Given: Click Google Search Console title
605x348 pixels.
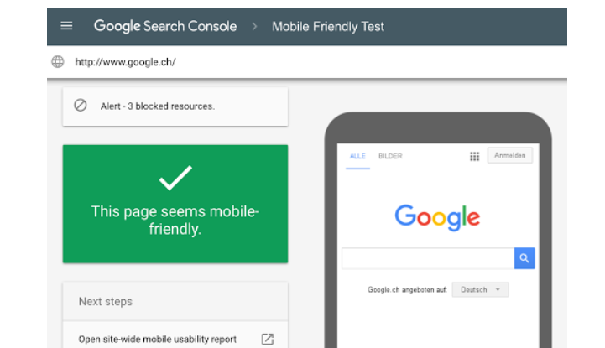Looking at the screenshot, I should [x=165, y=26].
